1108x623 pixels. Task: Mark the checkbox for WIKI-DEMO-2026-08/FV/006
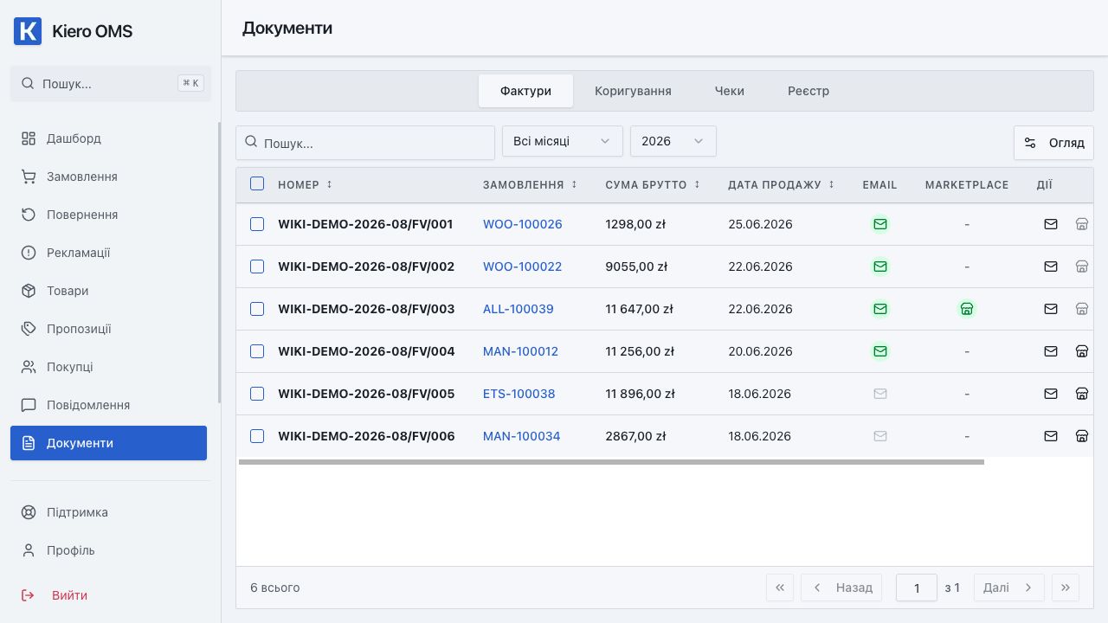point(257,436)
